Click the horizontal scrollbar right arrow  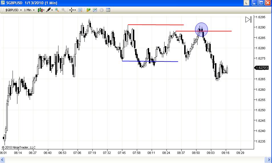tap(268, 160)
